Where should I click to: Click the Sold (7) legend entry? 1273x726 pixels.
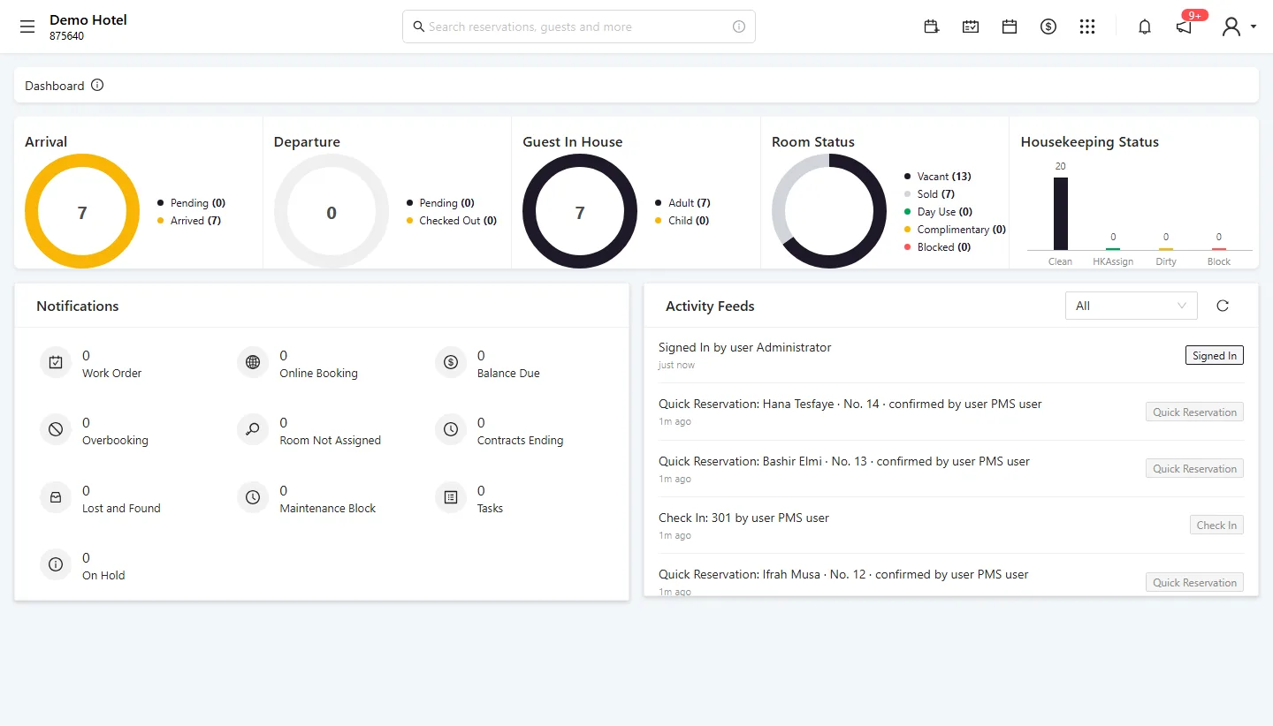(x=929, y=194)
